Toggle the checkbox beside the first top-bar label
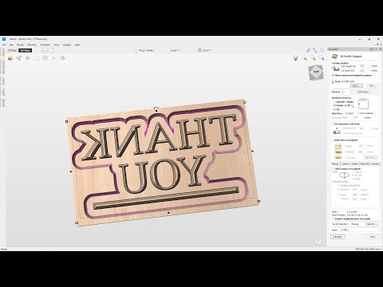Image resolution: width=383 pixels, height=287 pixels. (136, 50)
